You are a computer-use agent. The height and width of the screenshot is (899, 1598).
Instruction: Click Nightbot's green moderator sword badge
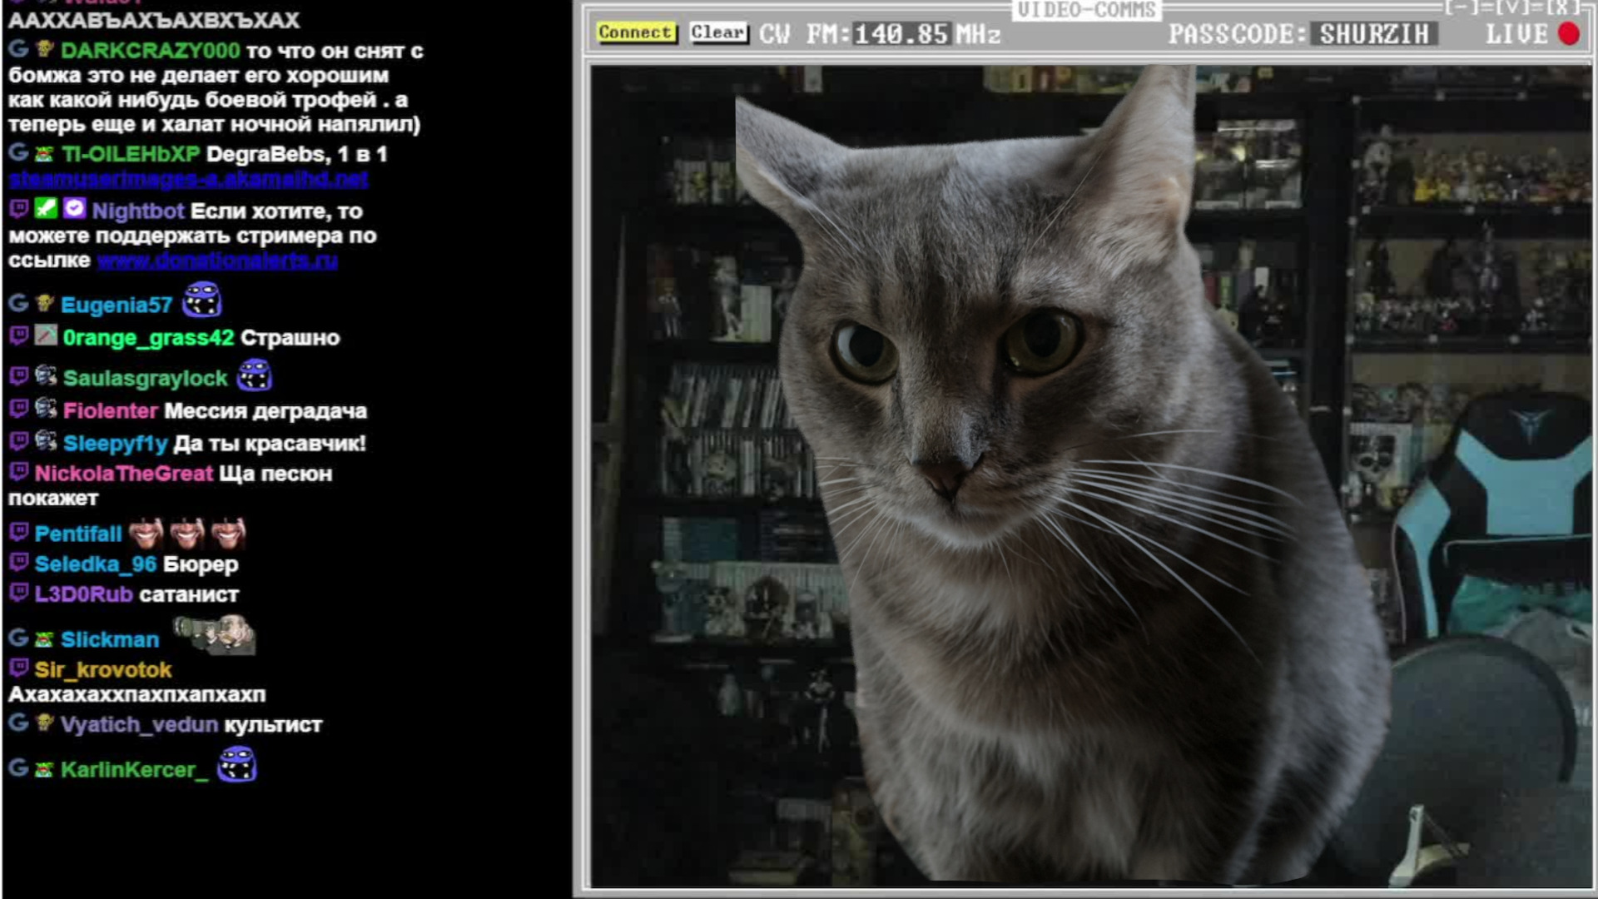click(46, 208)
